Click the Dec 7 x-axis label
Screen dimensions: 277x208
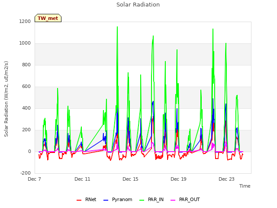[x=34, y=179]
